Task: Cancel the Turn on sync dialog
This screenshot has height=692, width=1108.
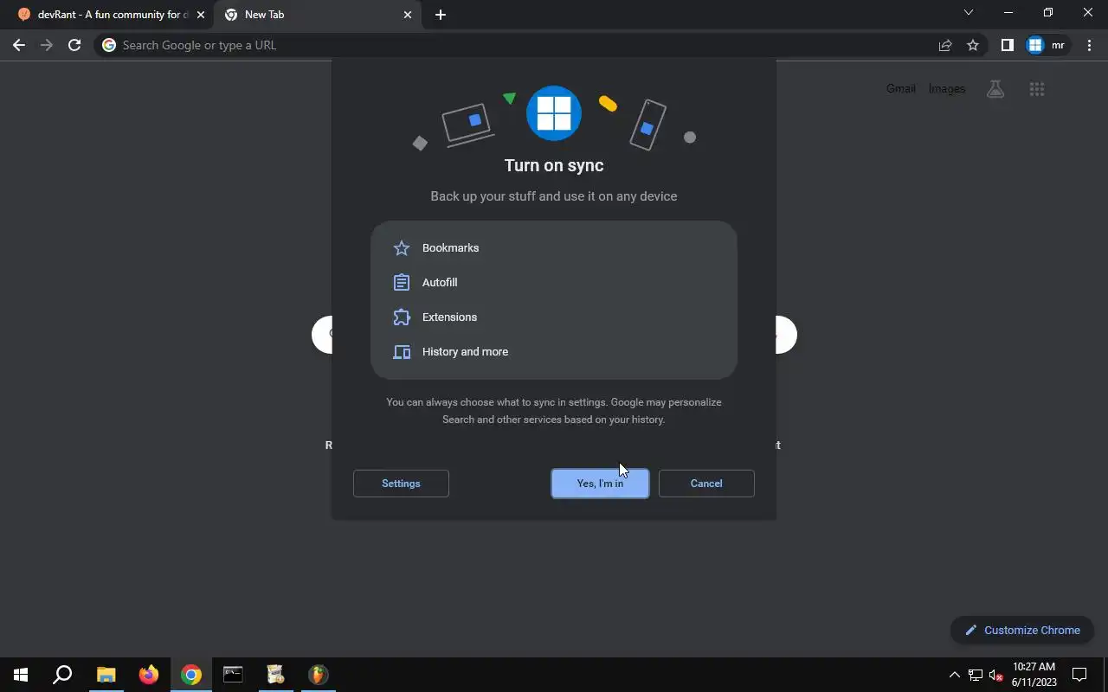Action: tap(706, 484)
